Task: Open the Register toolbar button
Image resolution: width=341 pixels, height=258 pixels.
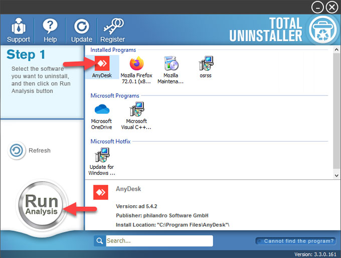Action: click(113, 30)
